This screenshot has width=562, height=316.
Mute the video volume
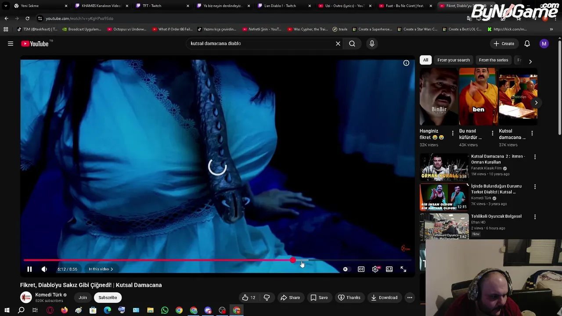coord(44,269)
